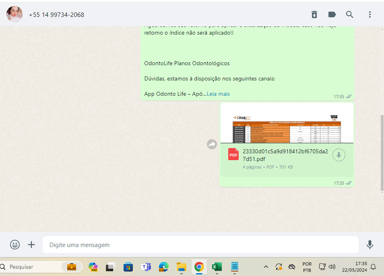Open notifications bell icon
Screen dimensions: 384x276
point(373,267)
